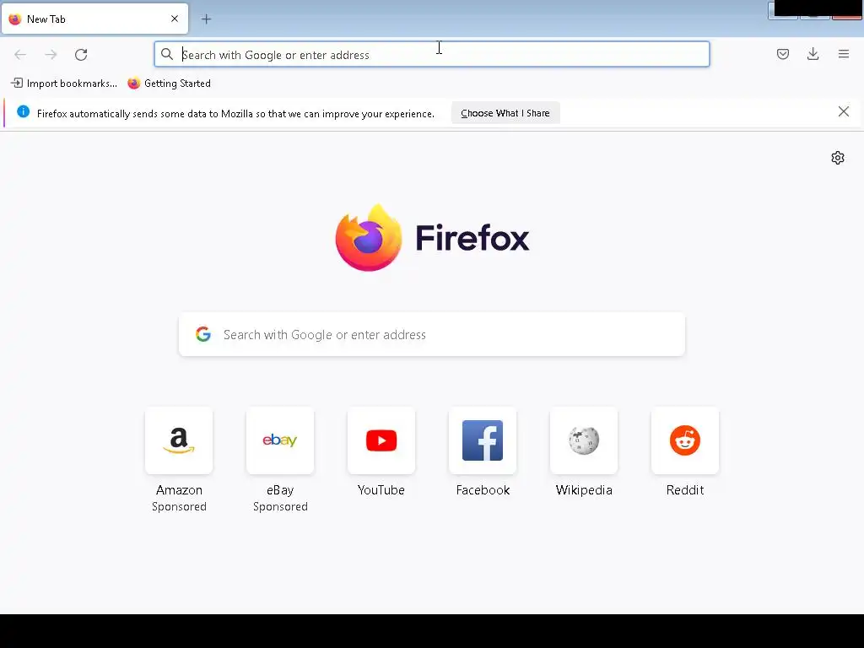864x648 pixels.
Task: Click the blue info icon in notification bar
Action: pyautogui.click(x=23, y=112)
